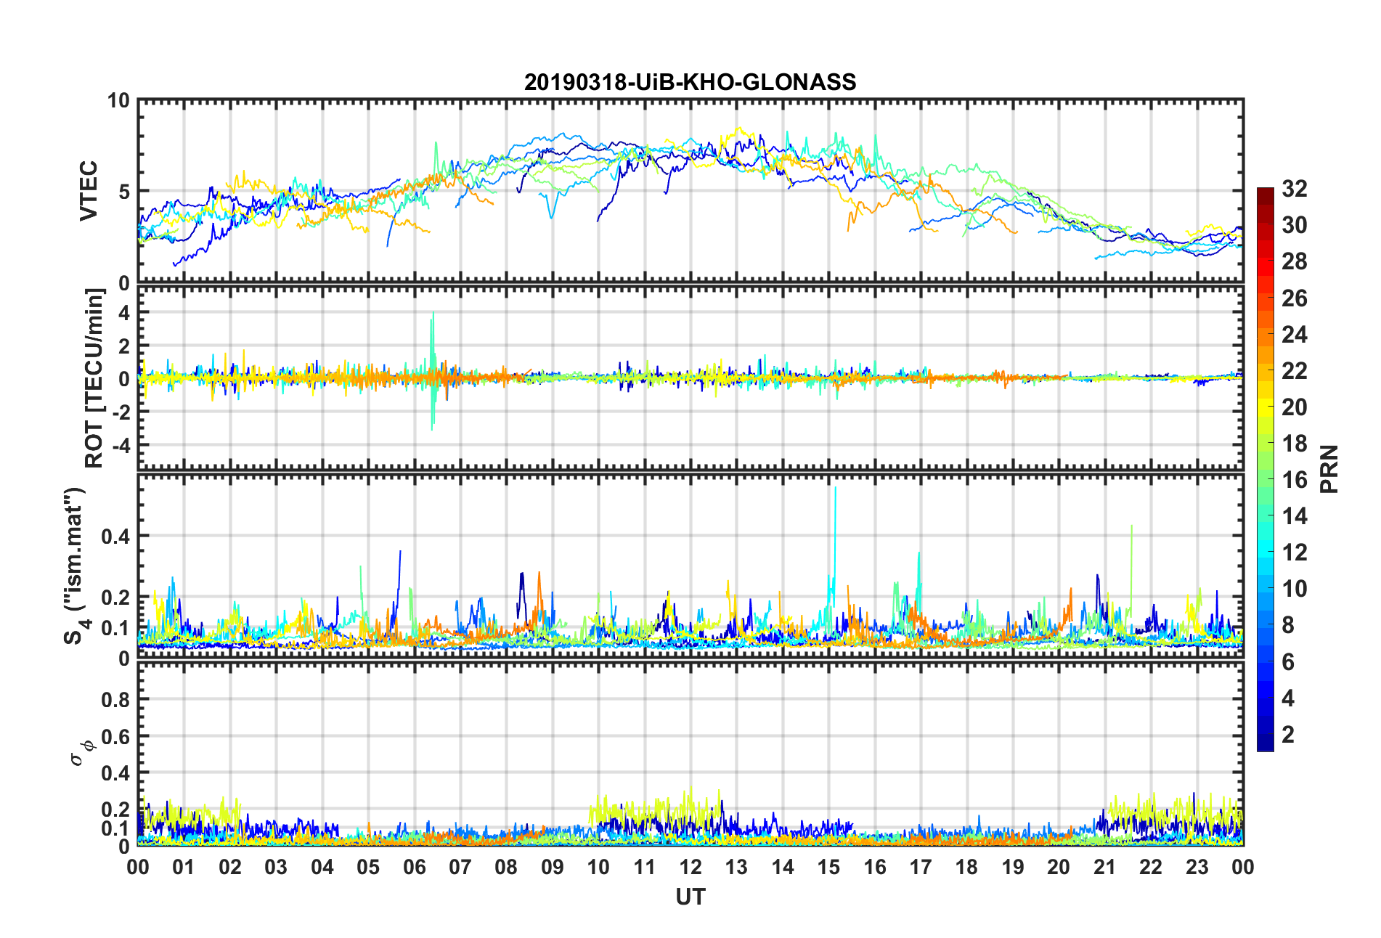Select the "12" UT hour tick label

pos(690,867)
